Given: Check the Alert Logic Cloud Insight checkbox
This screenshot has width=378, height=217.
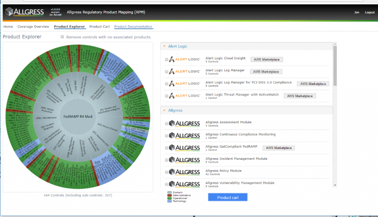Looking at the screenshot, I should 166,59.
